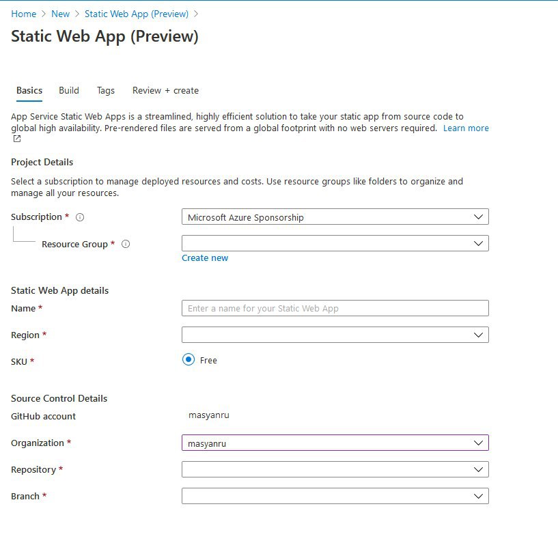Click the Learn more link
This screenshot has width=558, height=541.
466,128
